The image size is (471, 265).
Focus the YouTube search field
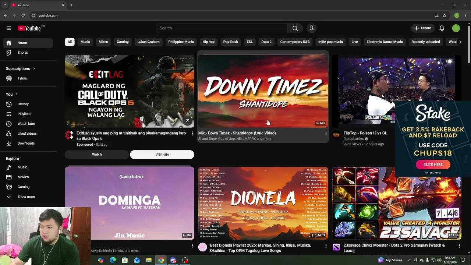point(222,28)
